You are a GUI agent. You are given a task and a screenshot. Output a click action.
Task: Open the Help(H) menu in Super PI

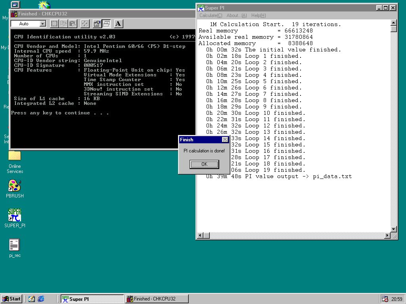tap(259, 15)
